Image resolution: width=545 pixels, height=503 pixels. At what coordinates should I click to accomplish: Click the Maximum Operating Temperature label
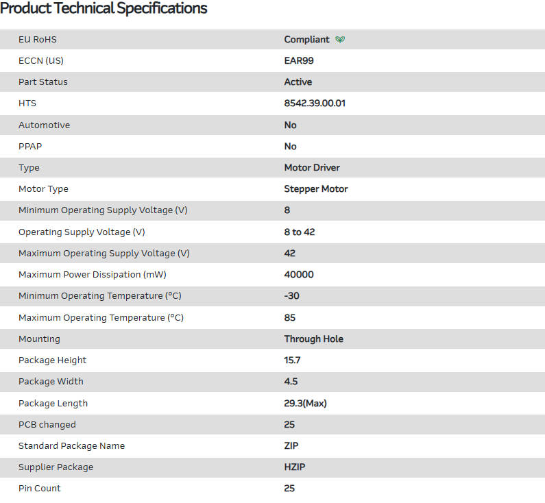101,318
